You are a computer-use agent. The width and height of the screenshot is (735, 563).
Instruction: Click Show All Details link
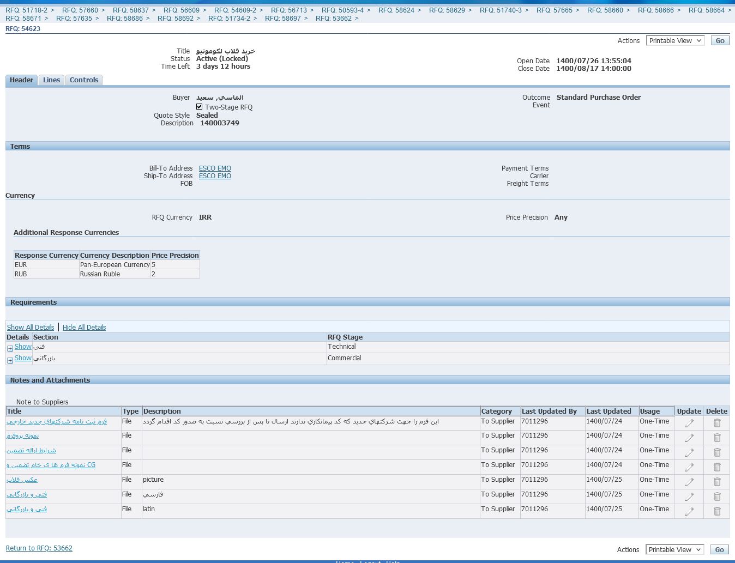[31, 328]
